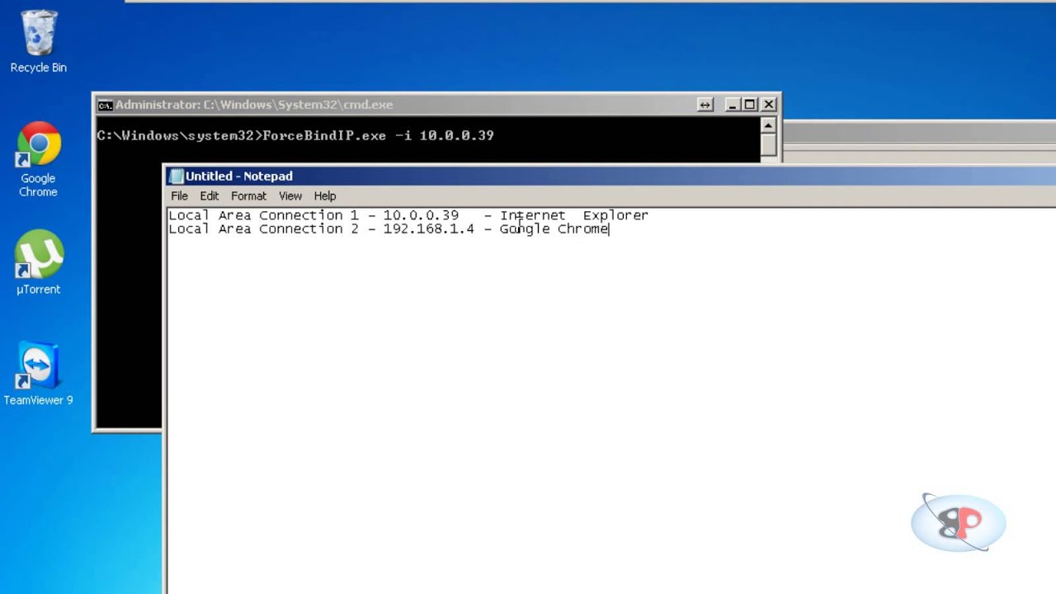
Task: Click '10.0.0.39' in the cmd command line
Action: 456,135
